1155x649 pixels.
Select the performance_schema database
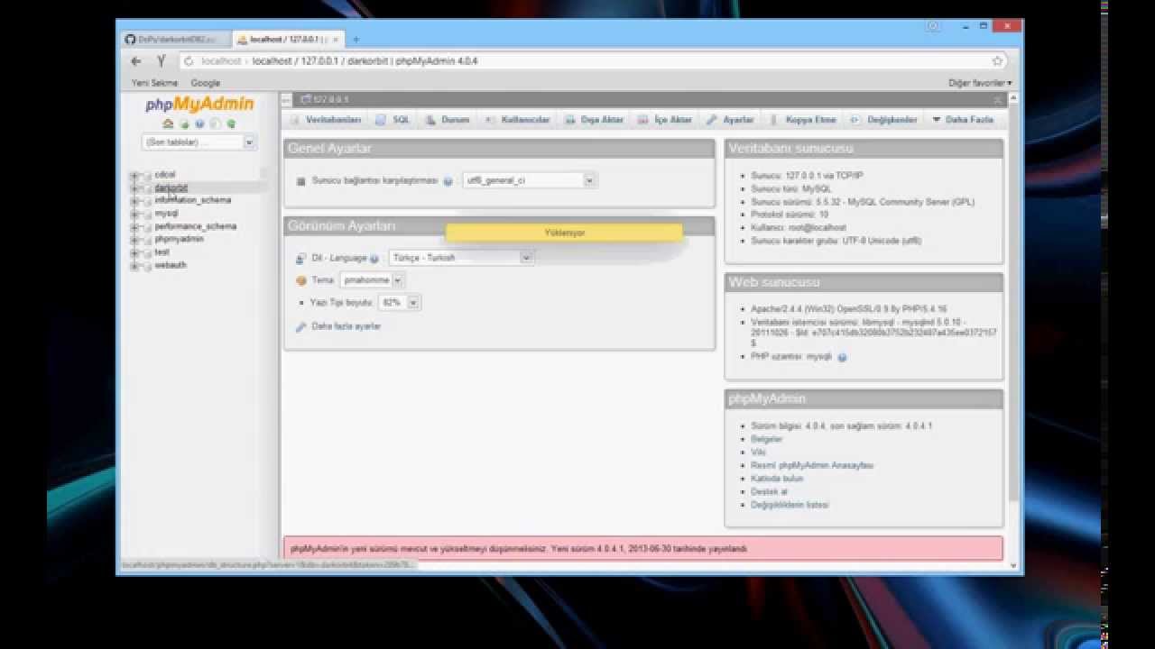tap(195, 226)
